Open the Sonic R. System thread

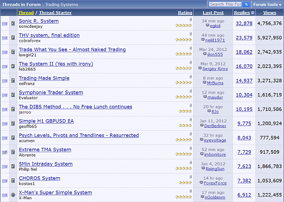click(39, 21)
